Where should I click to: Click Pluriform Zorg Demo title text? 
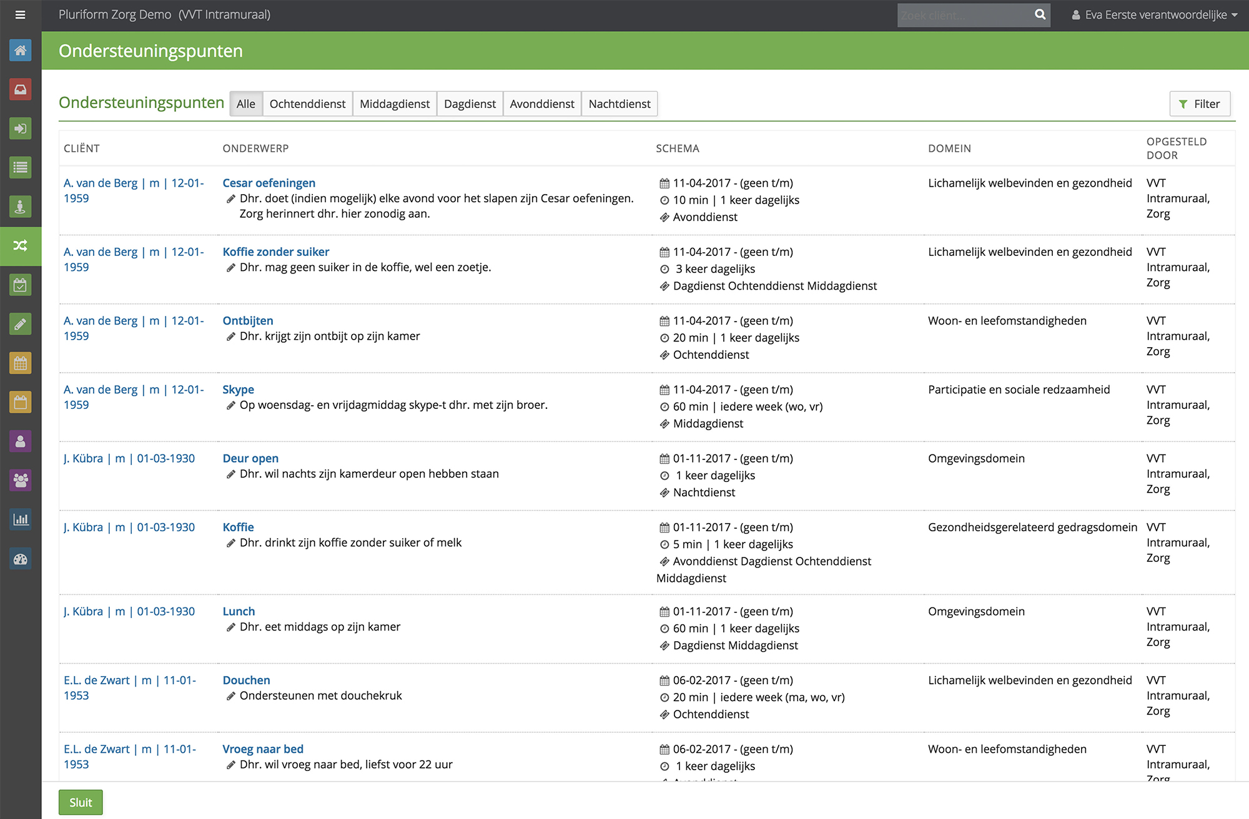coord(115,14)
